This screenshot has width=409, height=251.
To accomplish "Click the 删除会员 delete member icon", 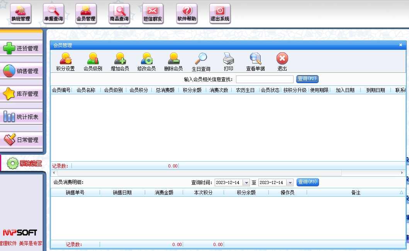I will tap(173, 62).
